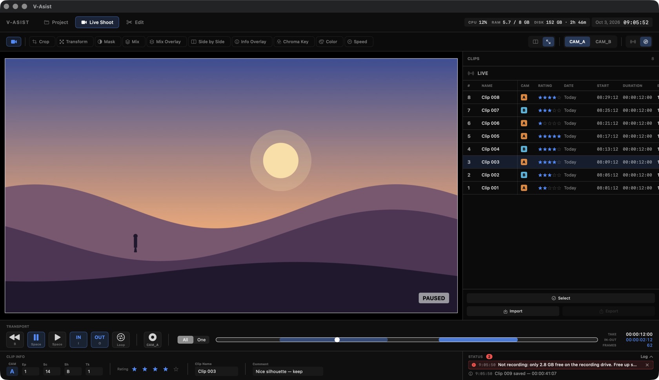Image resolution: width=659 pixels, height=380 pixels.
Task: Select the Clip 005 row
Action: [x=561, y=136]
